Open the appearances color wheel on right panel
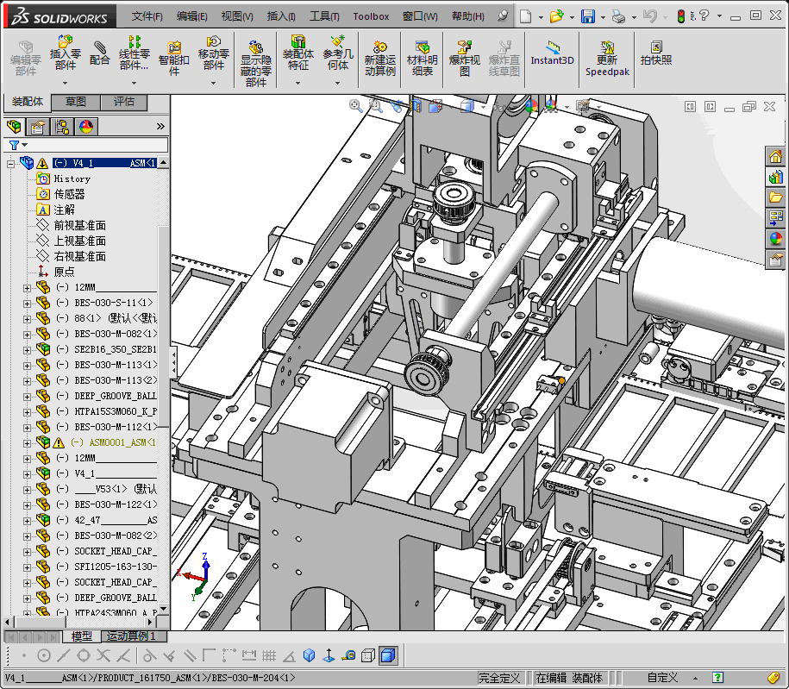This screenshot has height=689, width=789. tap(775, 239)
